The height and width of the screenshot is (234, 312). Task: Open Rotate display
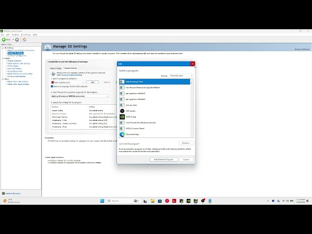click(x=13, y=66)
